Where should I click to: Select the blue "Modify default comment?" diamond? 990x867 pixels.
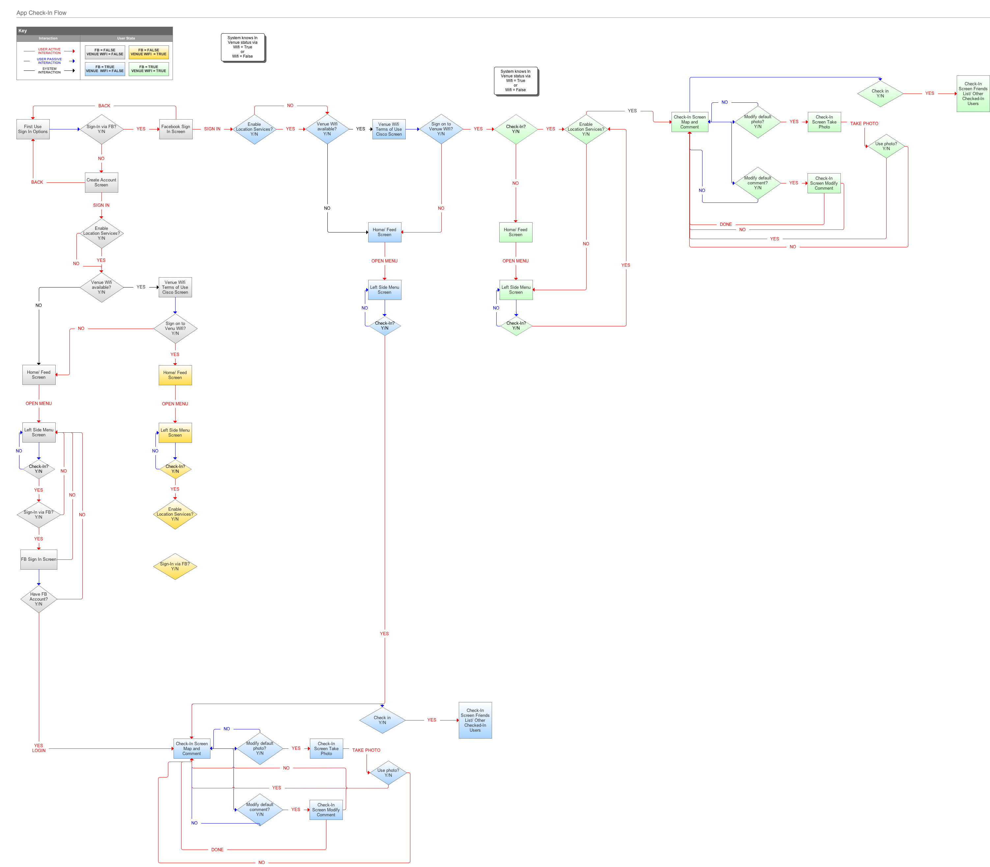click(260, 810)
